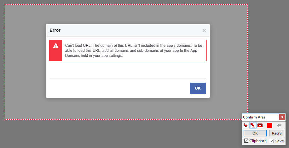Screen dimensions: 289x148
Task: Pick the red rectangle outline tool
Action: point(260,125)
